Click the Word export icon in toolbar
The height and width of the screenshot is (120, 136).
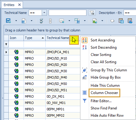click(8, 21)
